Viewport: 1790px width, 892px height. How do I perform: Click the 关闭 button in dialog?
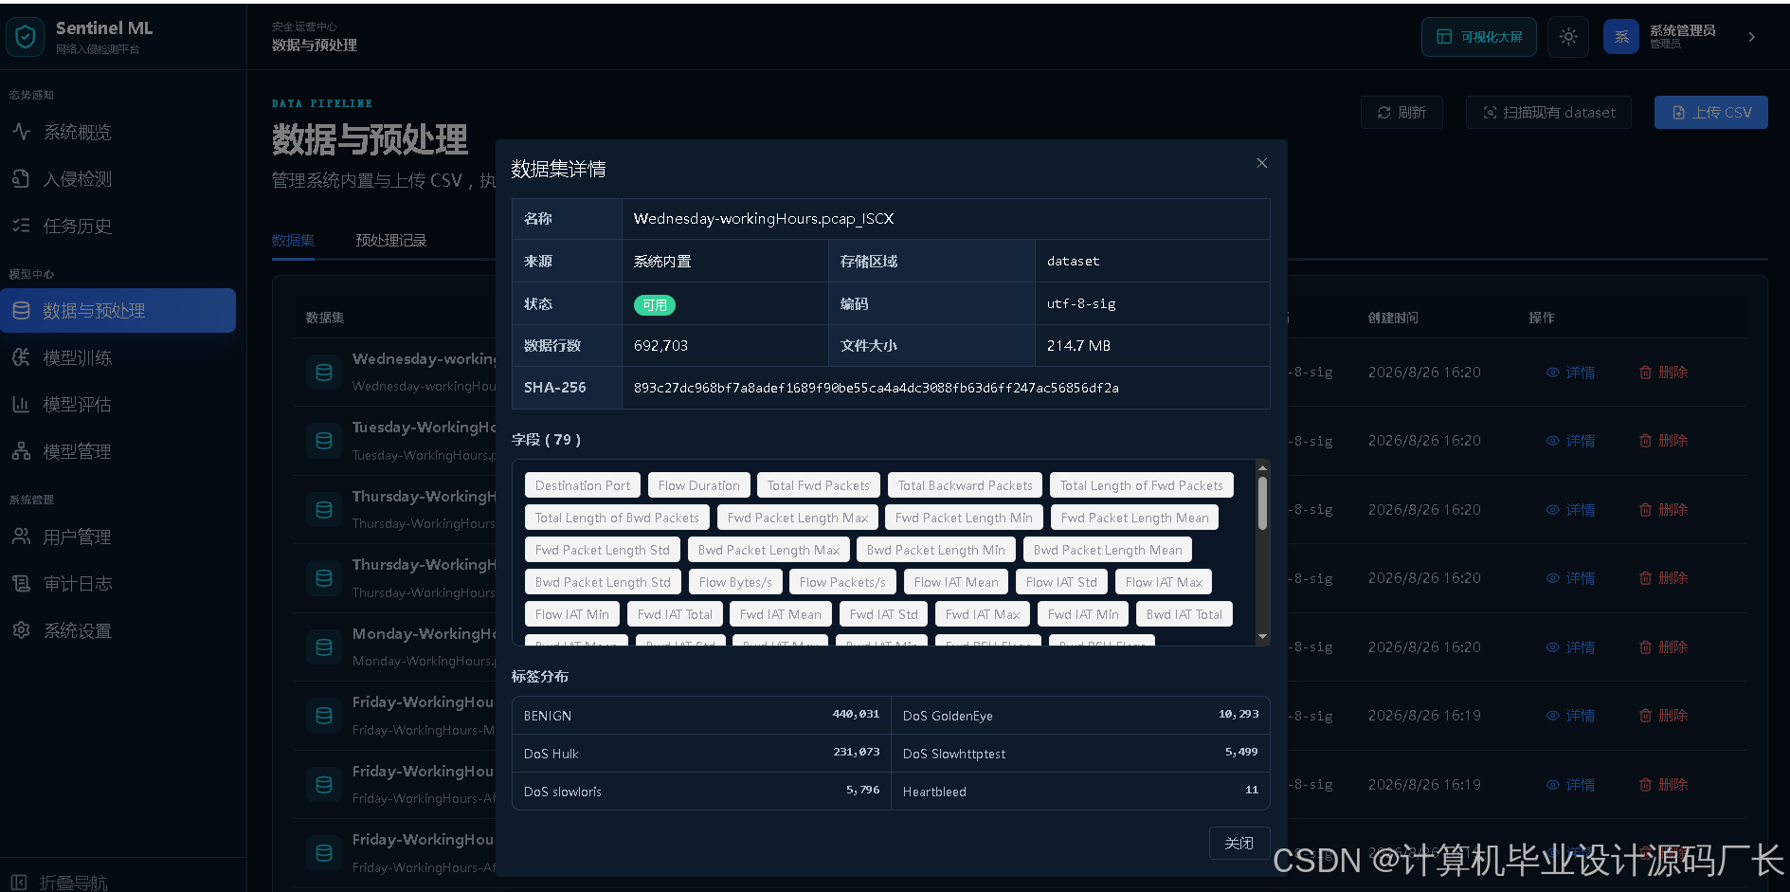[1239, 843]
